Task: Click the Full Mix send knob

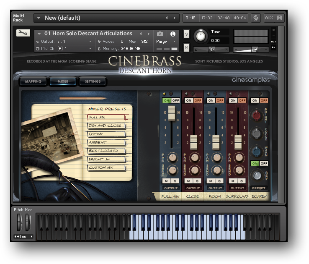Action: [x=173, y=170]
